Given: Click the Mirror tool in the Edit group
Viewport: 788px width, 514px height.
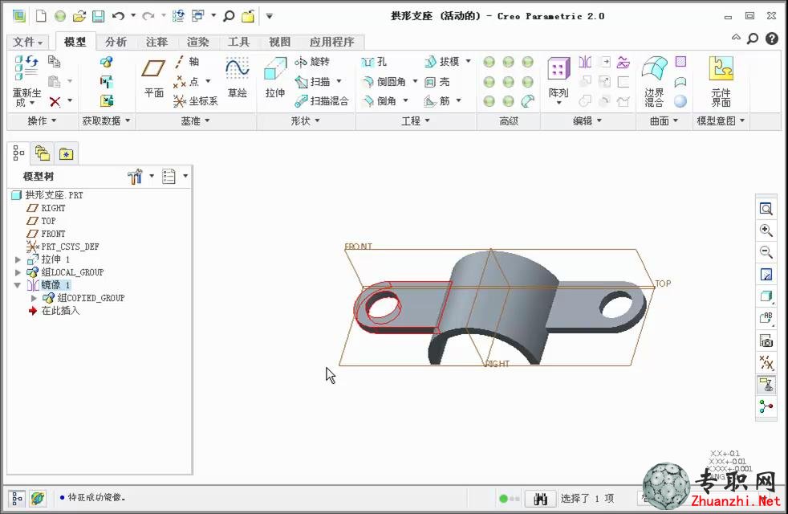Looking at the screenshot, I should click(585, 62).
